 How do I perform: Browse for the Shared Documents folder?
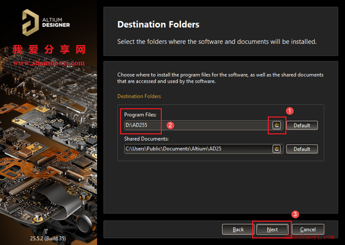click(x=277, y=149)
